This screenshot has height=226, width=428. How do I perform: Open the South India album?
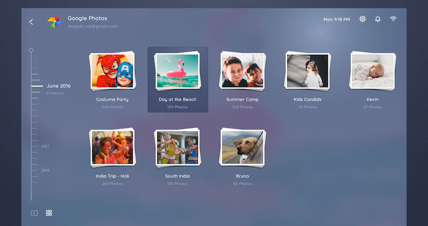[x=178, y=148]
